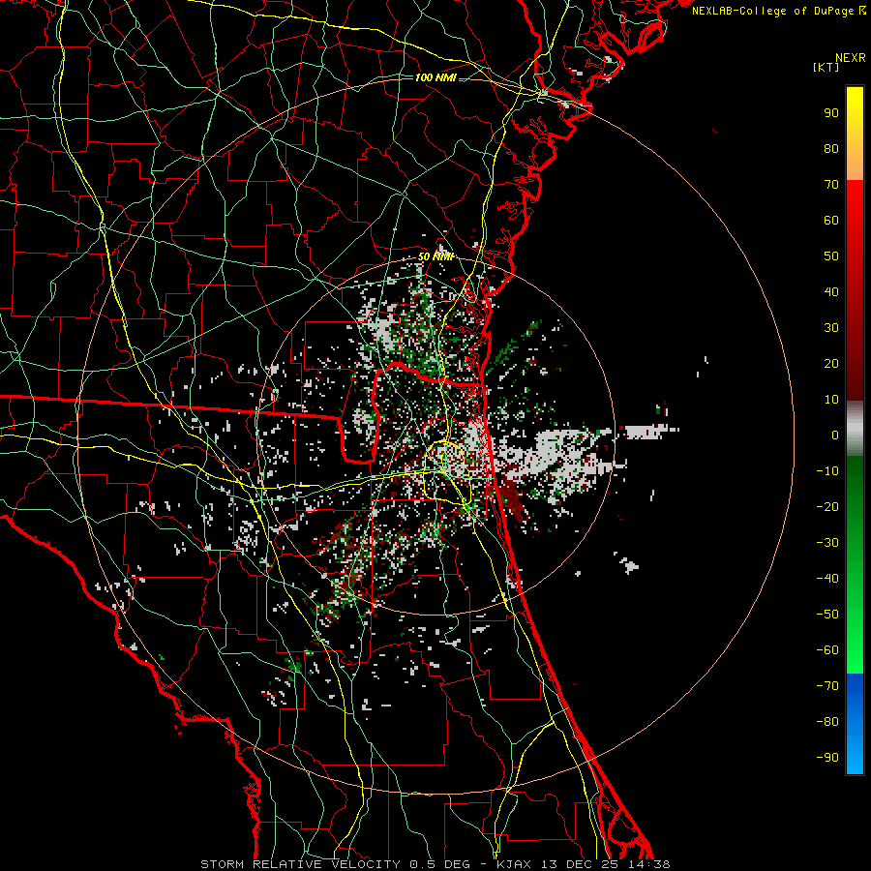The width and height of the screenshot is (871, 871).
Task: Pick the blue bottom segment of color bar
Action: pos(855,724)
